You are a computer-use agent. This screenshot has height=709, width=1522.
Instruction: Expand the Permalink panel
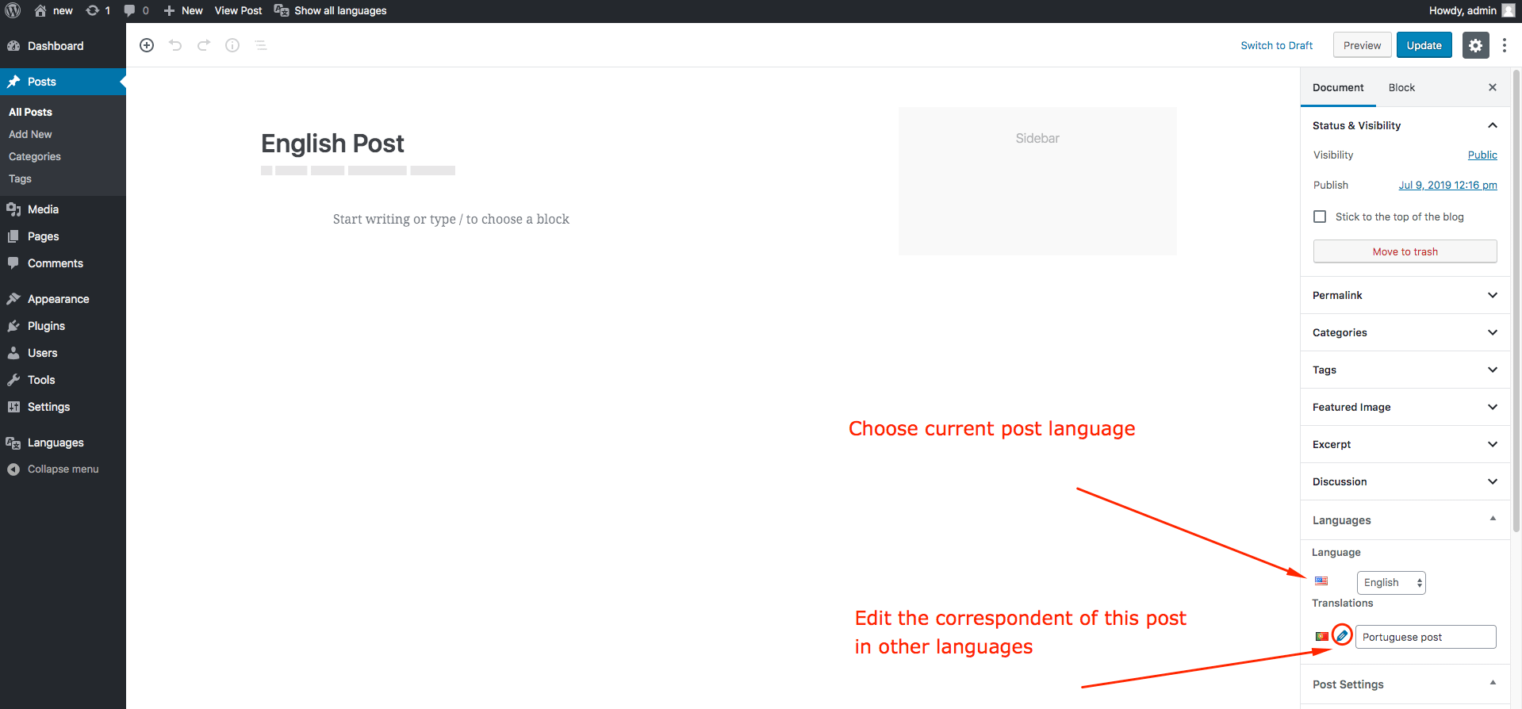tap(1492, 295)
